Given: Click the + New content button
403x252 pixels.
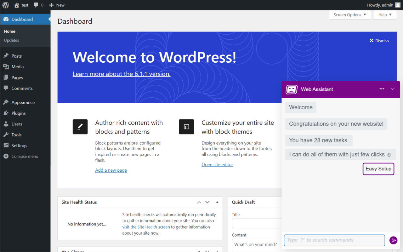Looking at the screenshot, I should click(x=57, y=5).
